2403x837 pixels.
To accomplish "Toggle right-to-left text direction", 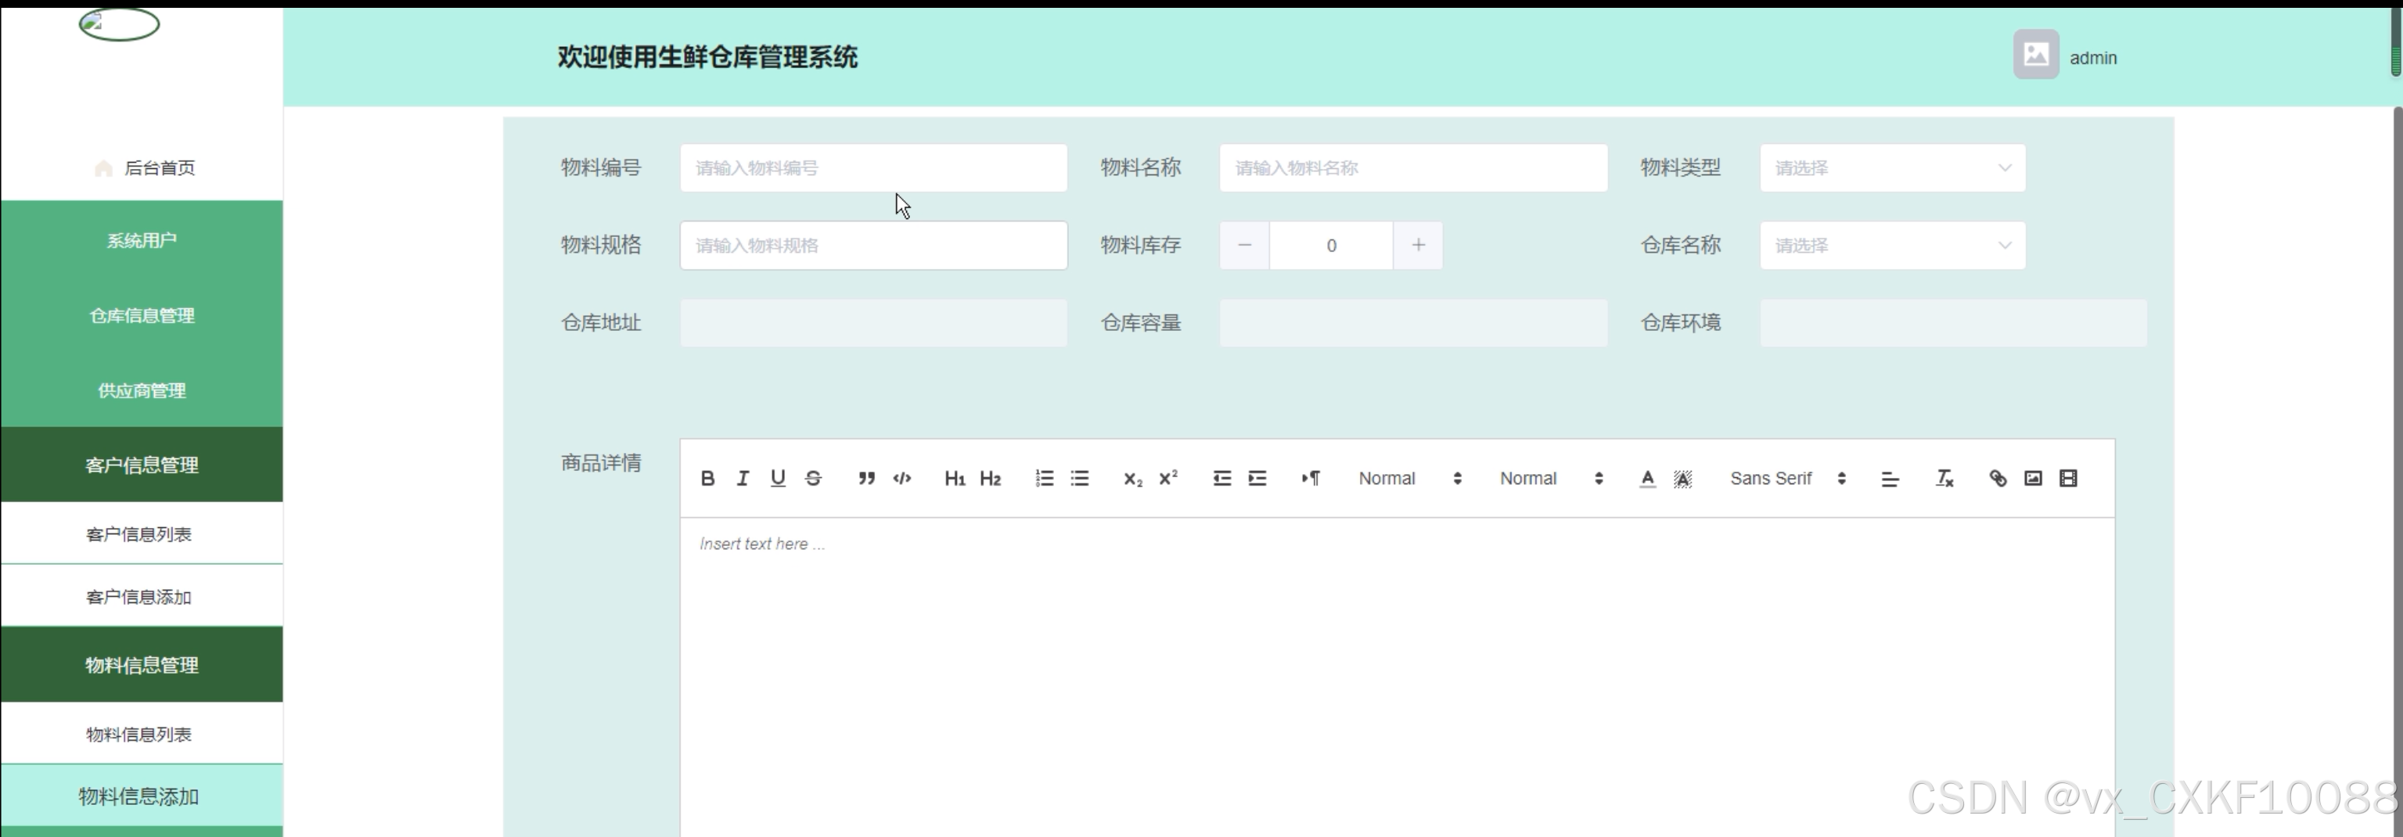I will click(x=1311, y=478).
